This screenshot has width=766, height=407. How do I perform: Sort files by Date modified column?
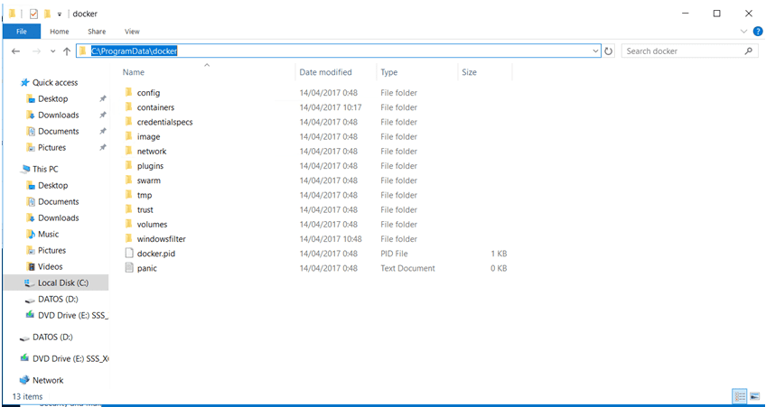click(x=325, y=72)
